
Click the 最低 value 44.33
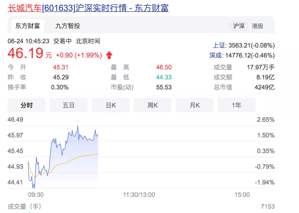point(164,77)
